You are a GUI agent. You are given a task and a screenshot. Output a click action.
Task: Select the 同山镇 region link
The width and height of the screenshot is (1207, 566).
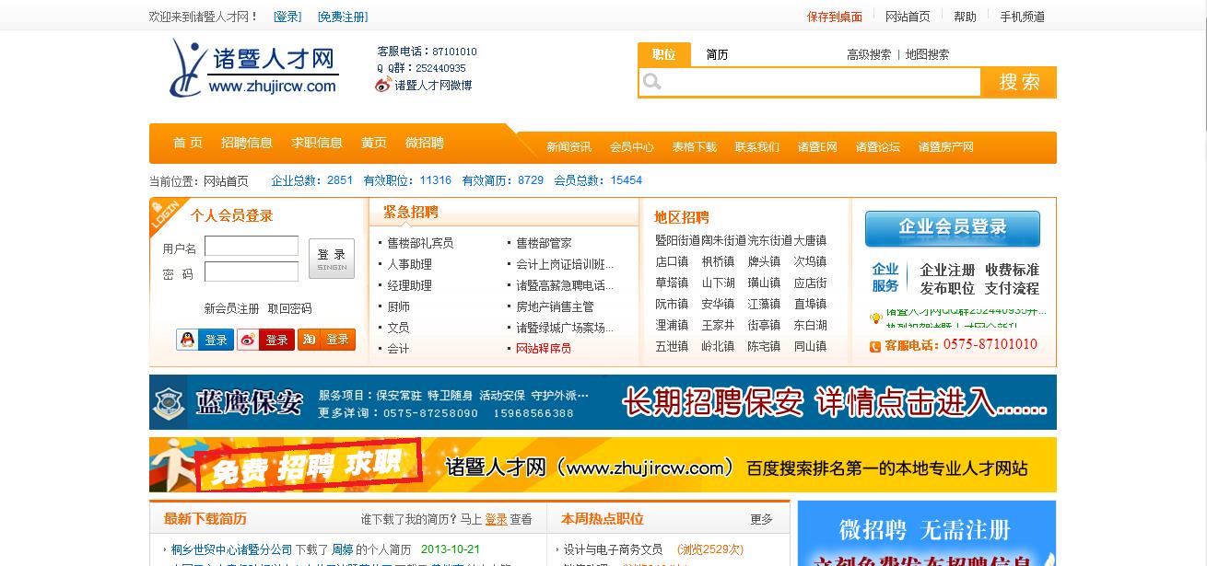click(x=811, y=346)
